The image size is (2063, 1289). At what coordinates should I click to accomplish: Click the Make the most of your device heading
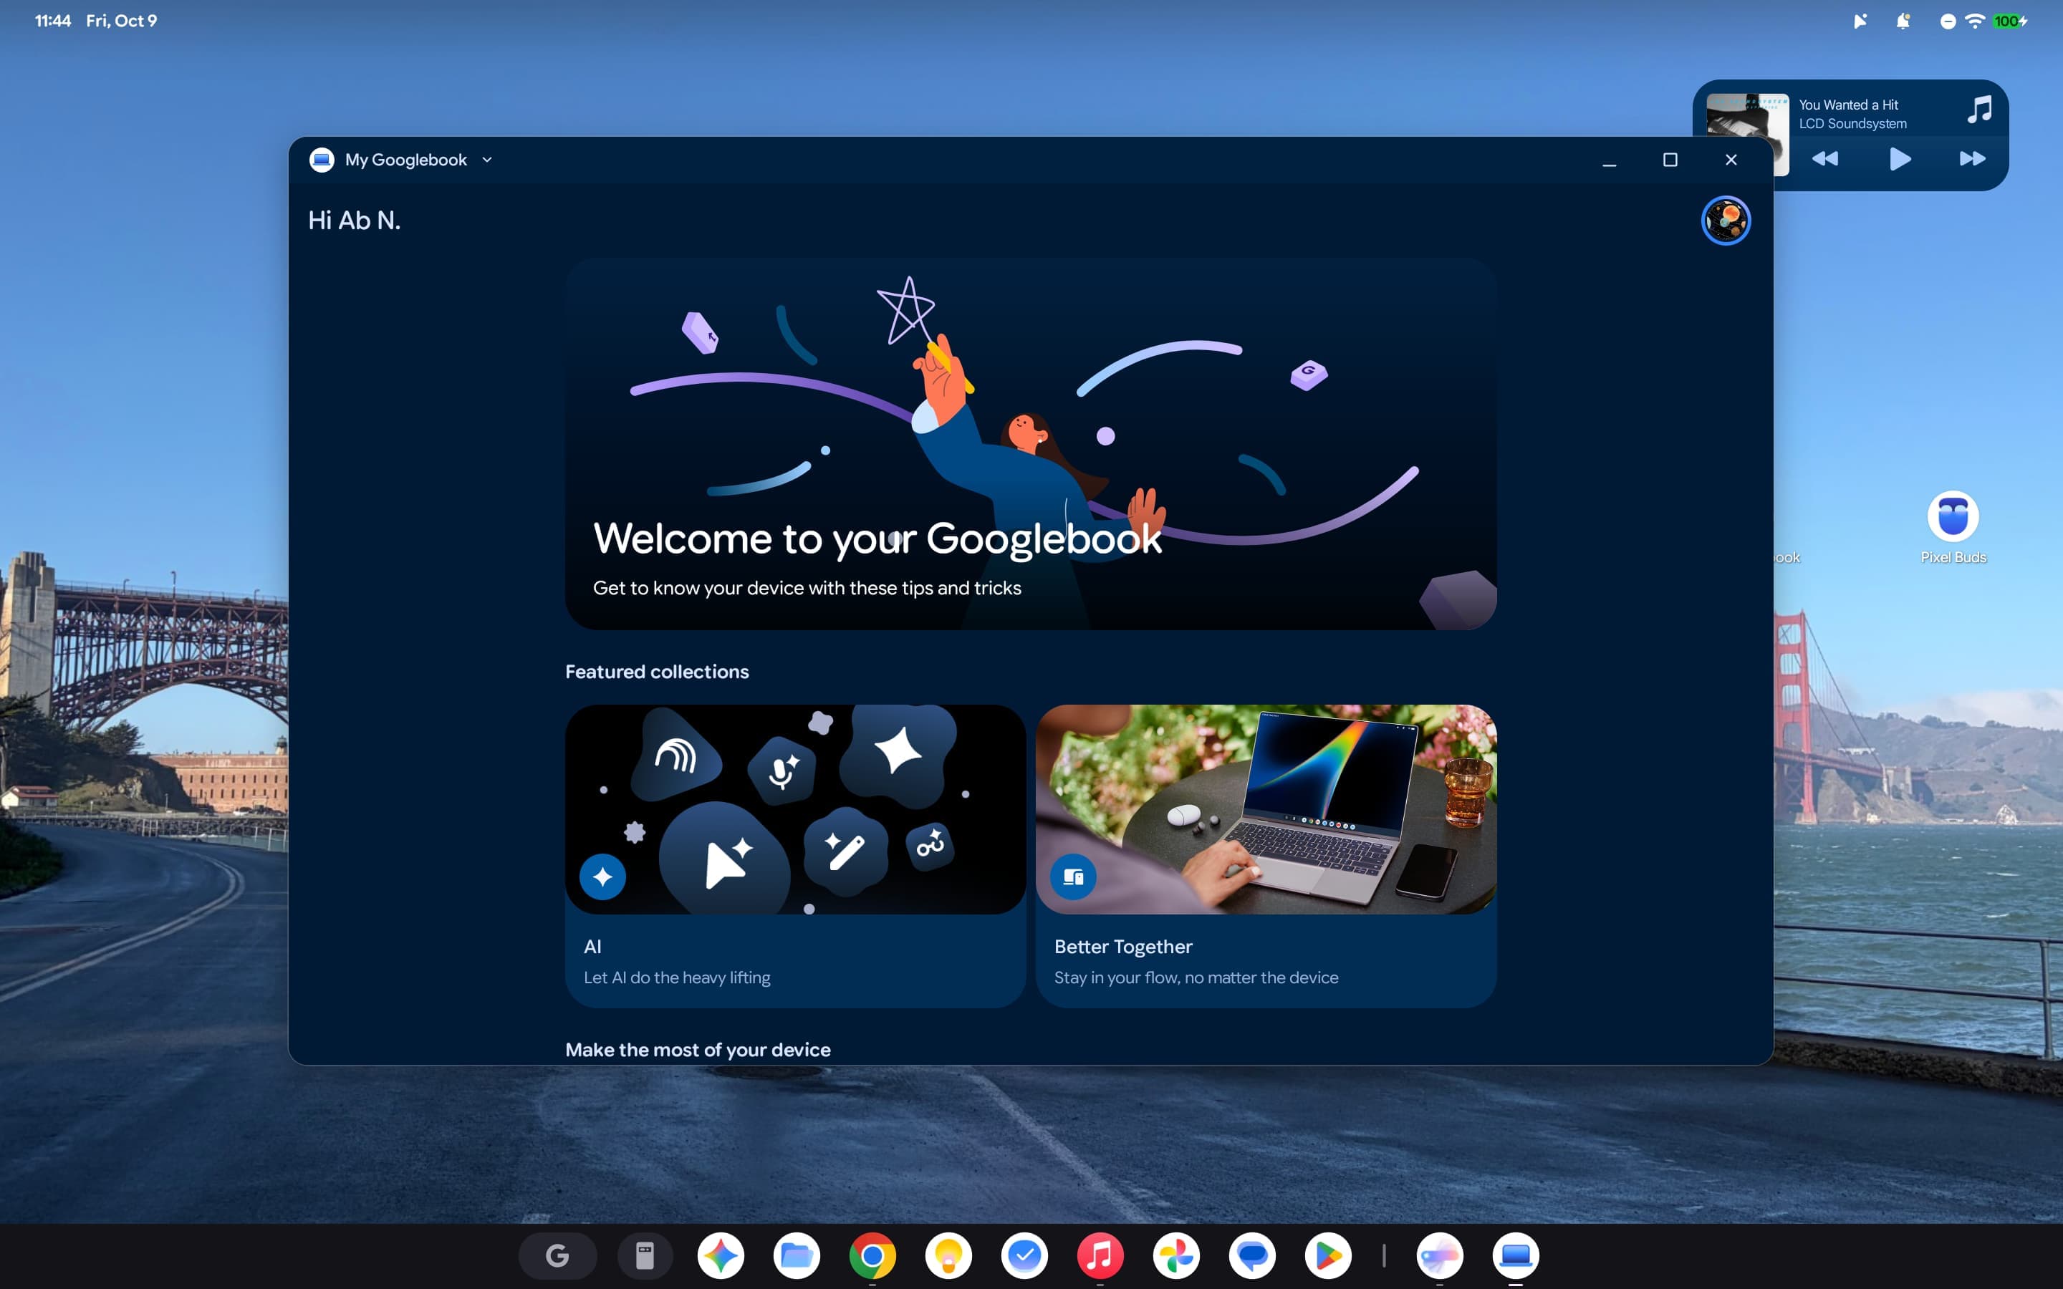click(x=697, y=1049)
